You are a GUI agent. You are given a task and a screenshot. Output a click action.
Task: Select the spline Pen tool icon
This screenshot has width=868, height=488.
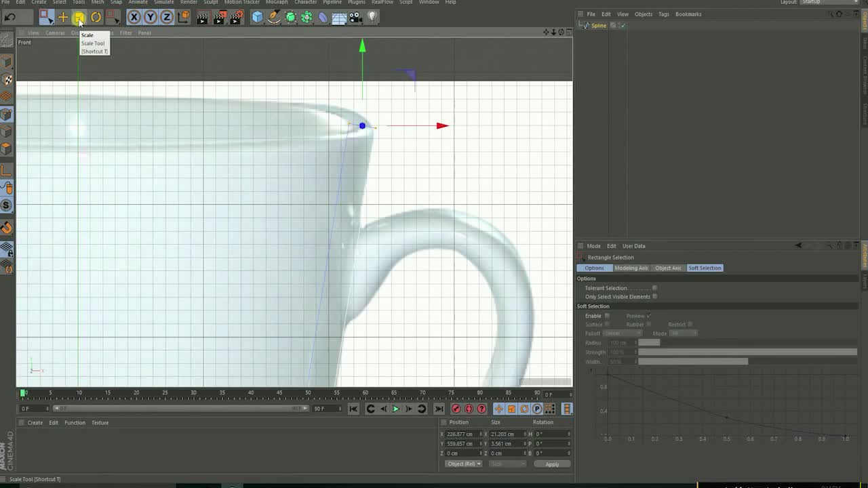point(274,17)
